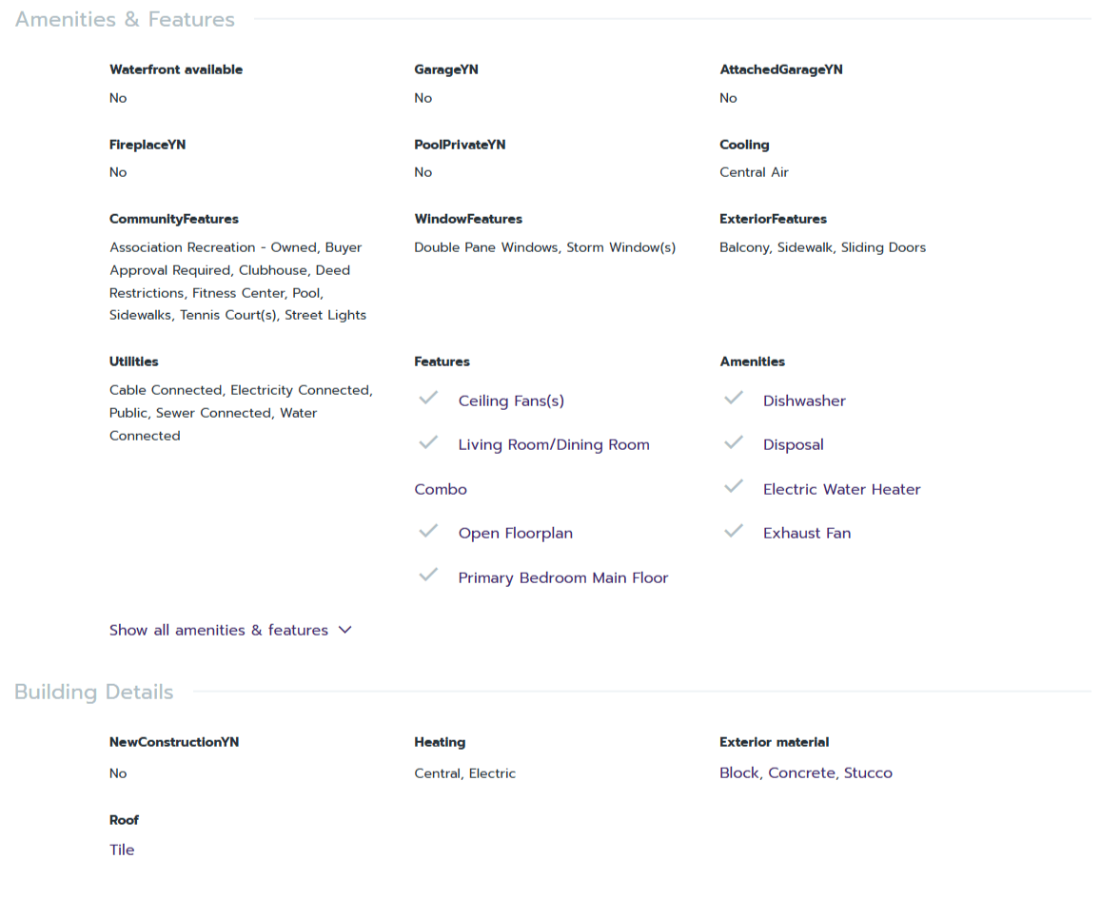Viewport: 1101px width, 918px height.
Task: Open the Show all amenities & features link
Action: tap(219, 630)
